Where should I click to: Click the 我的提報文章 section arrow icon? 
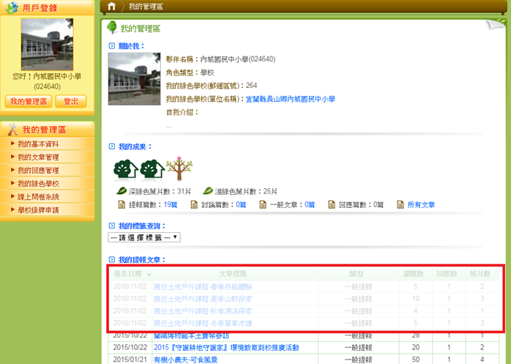point(111,260)
